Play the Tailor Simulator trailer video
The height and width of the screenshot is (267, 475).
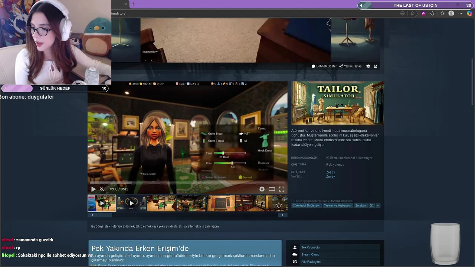(x=93, y=189)
